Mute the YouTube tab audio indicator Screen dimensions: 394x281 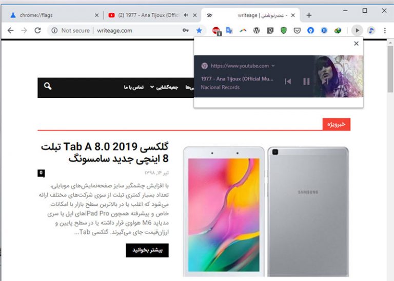186,15
